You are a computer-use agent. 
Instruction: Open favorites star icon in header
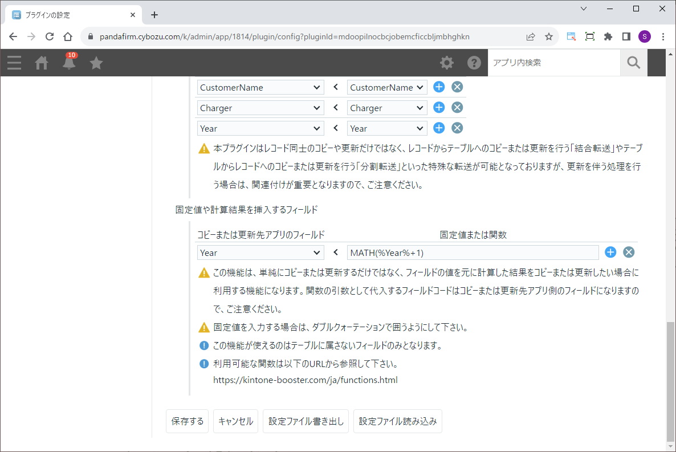pos(96,63)
